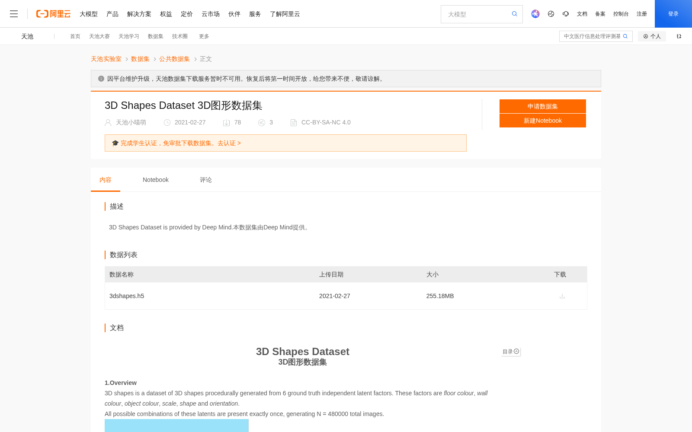Click the globe language icon
692x432 pixels.
(551, 14)
